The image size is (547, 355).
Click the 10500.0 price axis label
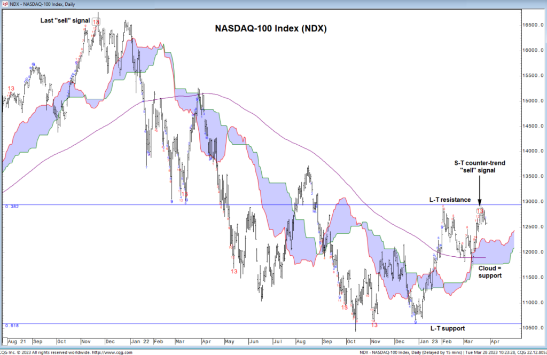coord(533,328)
